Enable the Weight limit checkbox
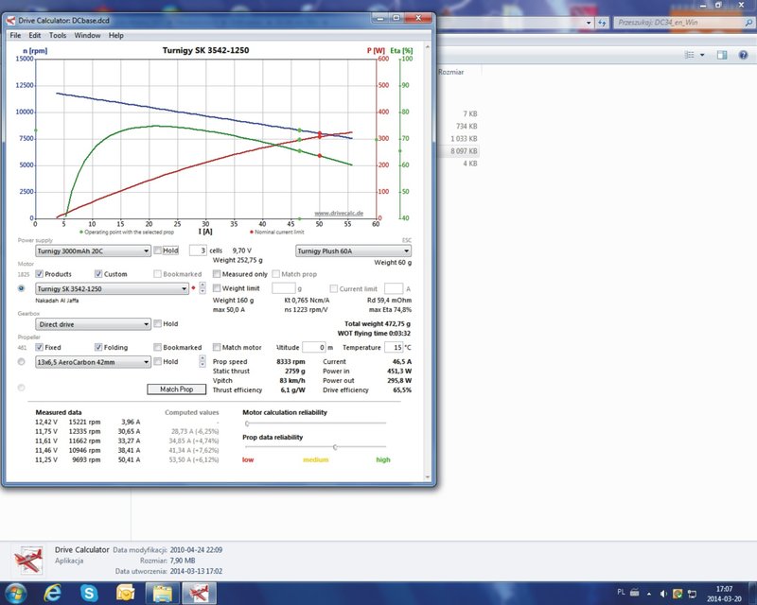This screenshot has height=605, width=757. pos(217,288)
